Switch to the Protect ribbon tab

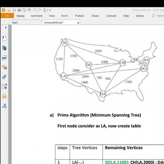pyautogui.click(x=79, y=16)
